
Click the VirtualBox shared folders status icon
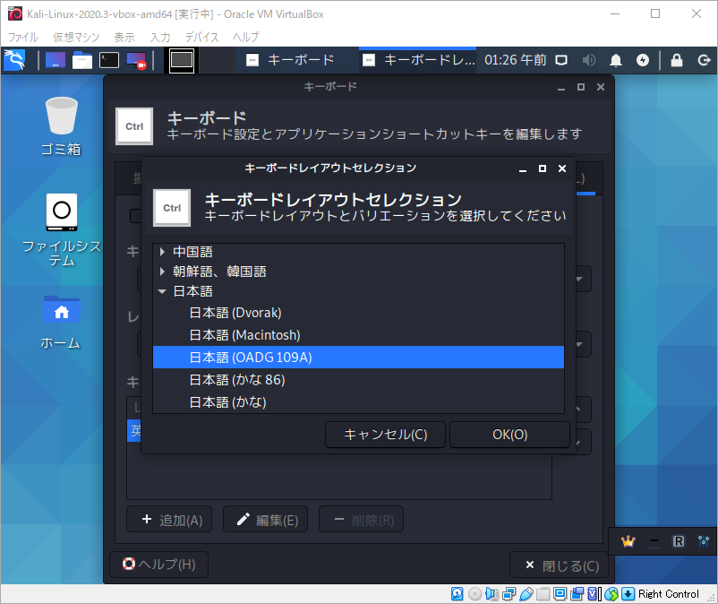[543, 594]
